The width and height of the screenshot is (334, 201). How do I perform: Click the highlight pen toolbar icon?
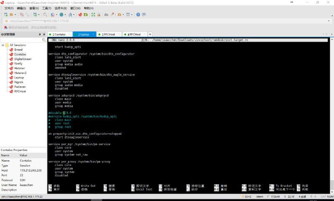pyautogui.click(x=112, y=15)
